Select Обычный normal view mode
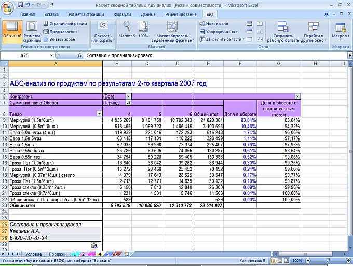The width and height of the screenshot is (353, 266). pyautogui.click(x=12, y=32)
